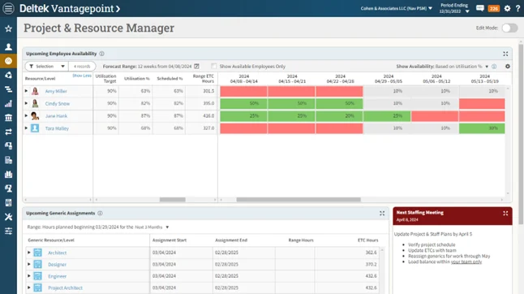The width and height of the screenshot is (524, 294).
Task: Open the wrench and screwdriver sidebar icon
Action: (8, 217)
